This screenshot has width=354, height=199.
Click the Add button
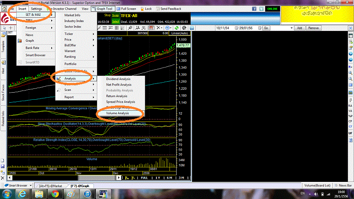pyautogui.click(x=299, y=28)
